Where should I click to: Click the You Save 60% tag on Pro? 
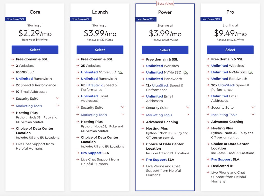click(211, 19)
